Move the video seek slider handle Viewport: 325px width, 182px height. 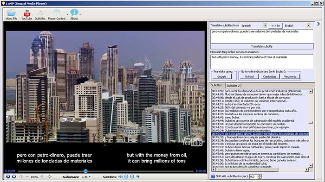tap(85, 171)
